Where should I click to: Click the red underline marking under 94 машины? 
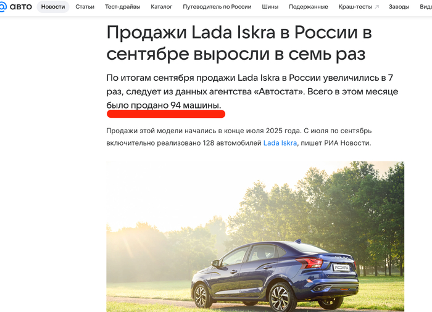[166, 113]
